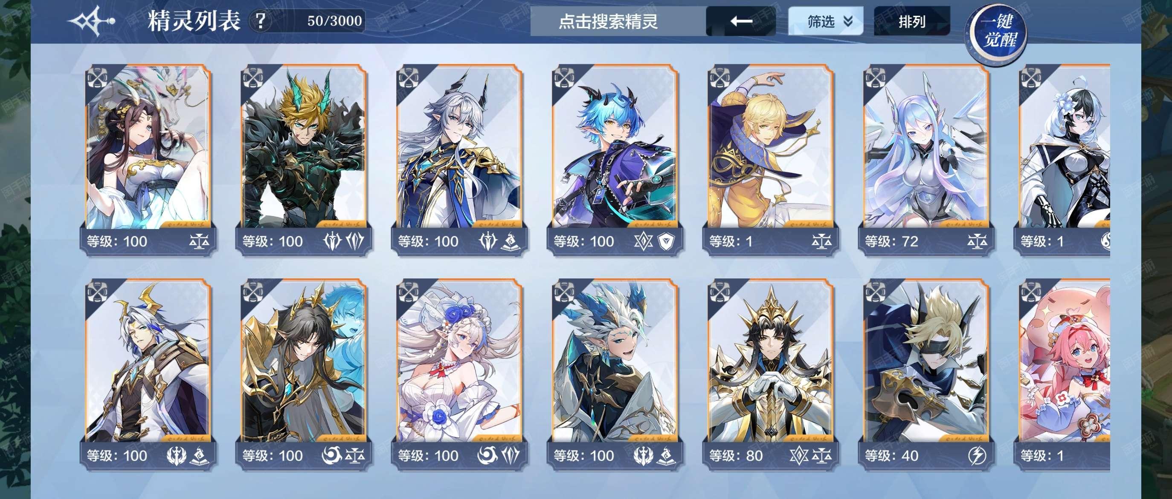Click the lightning bolt icon on level 40 card
This screenshot has height=499, width=1172.
(x=977, y=456)
